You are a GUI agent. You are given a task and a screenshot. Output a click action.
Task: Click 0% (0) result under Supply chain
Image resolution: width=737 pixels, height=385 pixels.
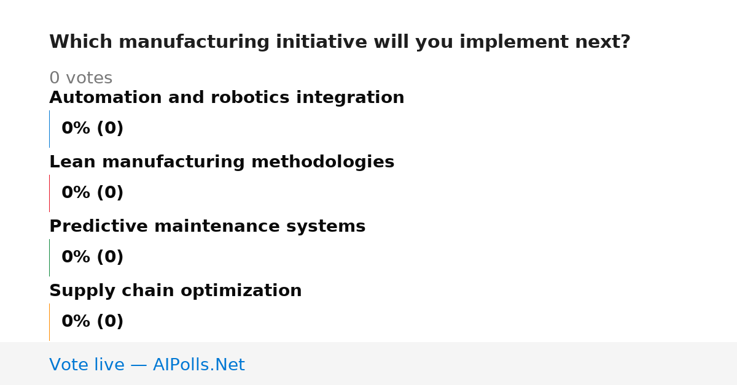pyautogui.click(x=93, y=322)
